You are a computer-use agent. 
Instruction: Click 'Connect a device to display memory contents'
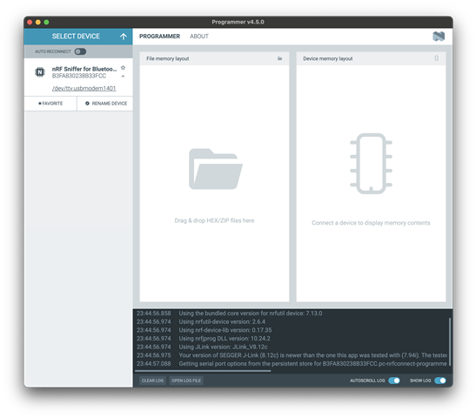(x=371, y=223)
